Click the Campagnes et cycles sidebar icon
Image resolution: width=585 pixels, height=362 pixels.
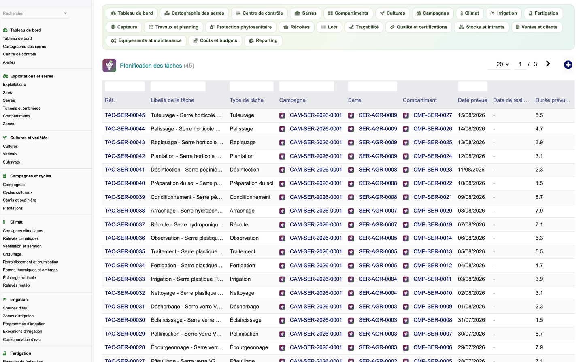tap(5, 176)
